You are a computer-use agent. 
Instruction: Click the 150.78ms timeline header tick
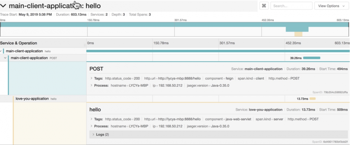[x=161, y=43]
